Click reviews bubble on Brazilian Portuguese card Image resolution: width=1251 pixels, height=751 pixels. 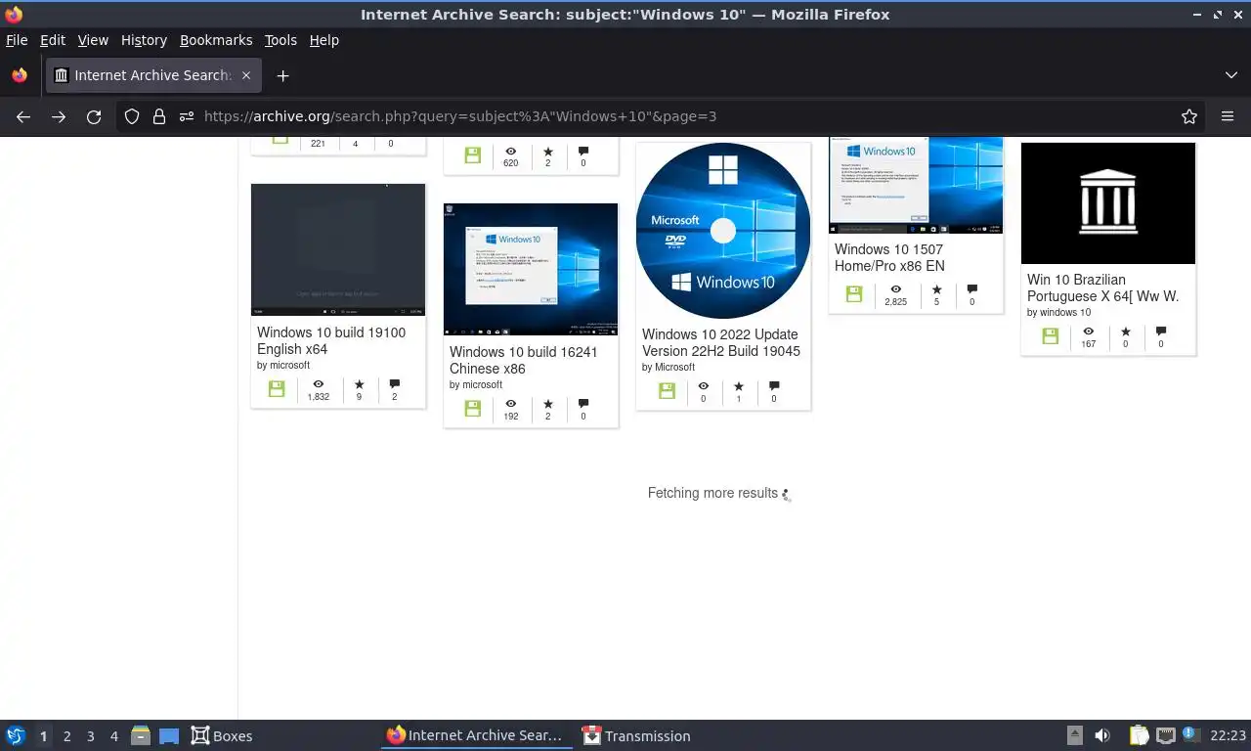1160,331
